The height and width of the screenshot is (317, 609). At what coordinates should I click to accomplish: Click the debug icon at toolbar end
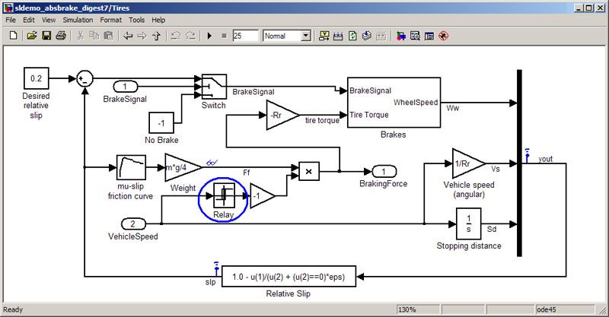click(x=443, y=36)
